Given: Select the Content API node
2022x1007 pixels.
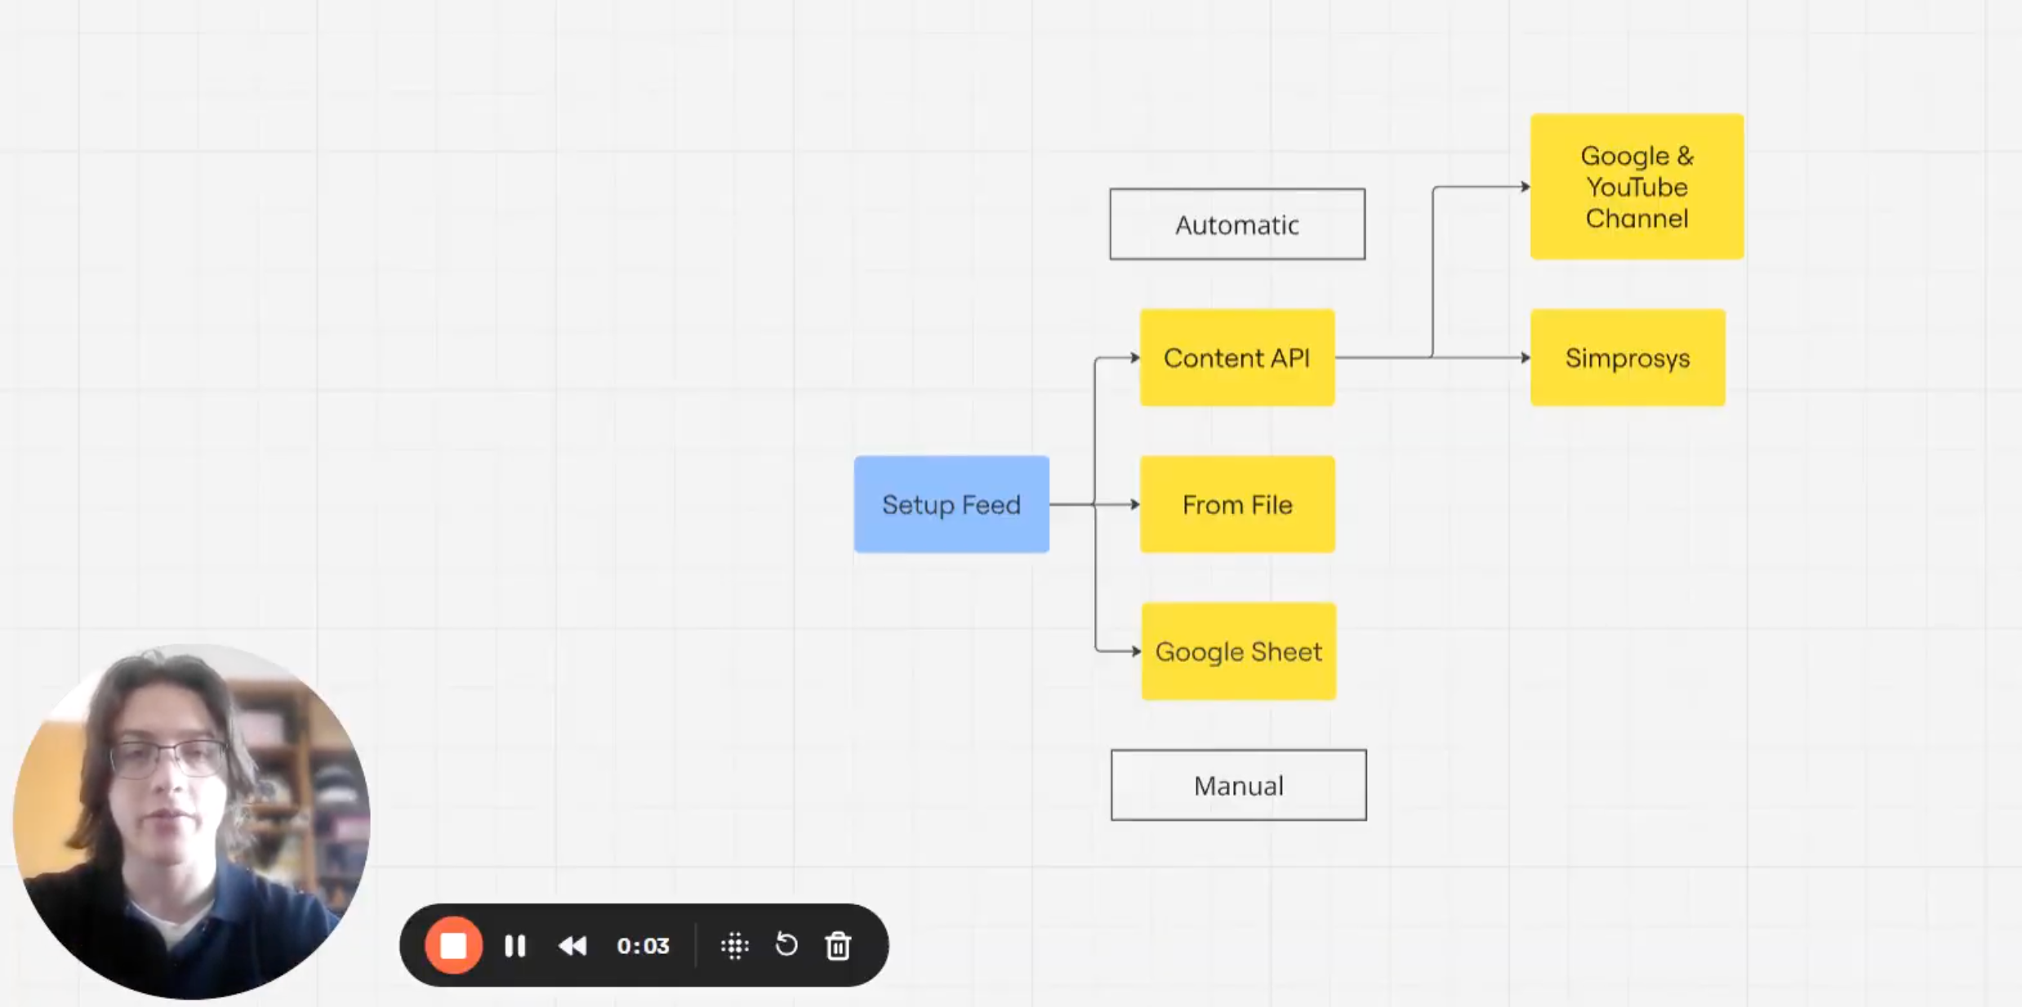Looking at the screenshot, I should (x=1236, y=357).
